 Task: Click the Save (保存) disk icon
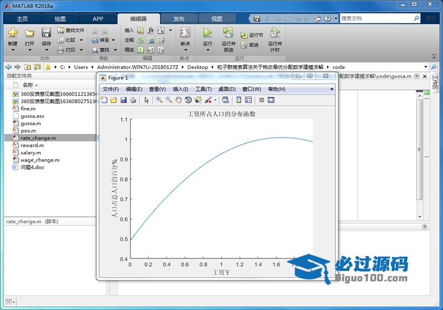pos(46,32)
